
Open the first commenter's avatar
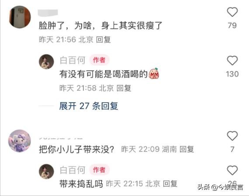point(20,17)
